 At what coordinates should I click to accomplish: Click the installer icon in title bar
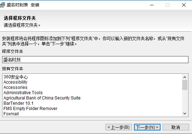click(x=2, y=5)
